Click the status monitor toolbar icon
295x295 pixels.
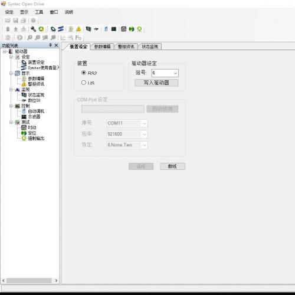tap(88, 29)
